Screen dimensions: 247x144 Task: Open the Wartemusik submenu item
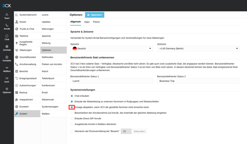(53, 100)
